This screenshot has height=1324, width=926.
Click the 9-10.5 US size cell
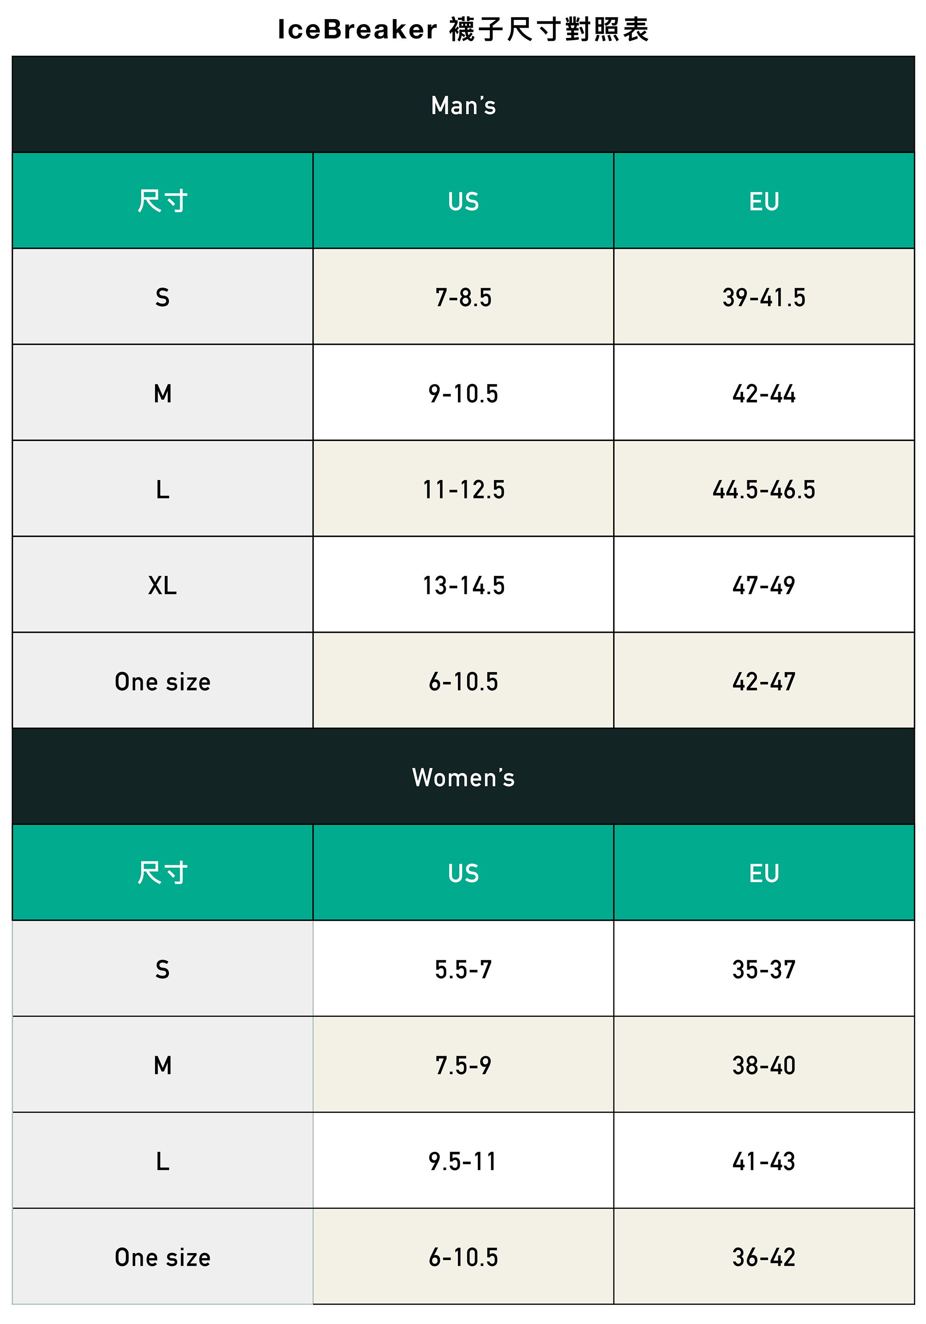tap(463, 393)
